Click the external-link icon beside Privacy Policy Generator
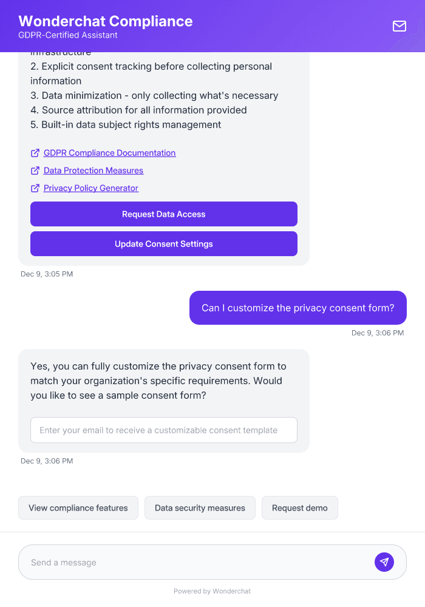This screenshot has height=607, width=425. coord(35,188)
